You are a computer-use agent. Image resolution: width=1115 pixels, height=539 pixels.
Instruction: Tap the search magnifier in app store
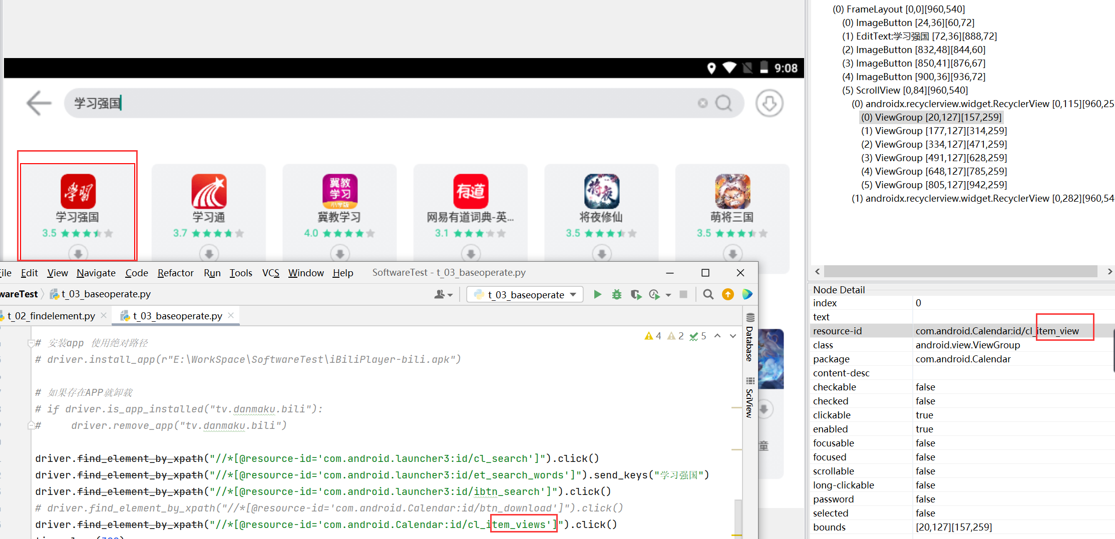(723, 103)
